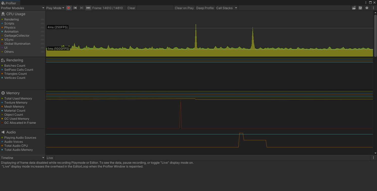Click the CPU Usage module icon
The width and height of the screenshot is (377, 191).
[3, 14]
